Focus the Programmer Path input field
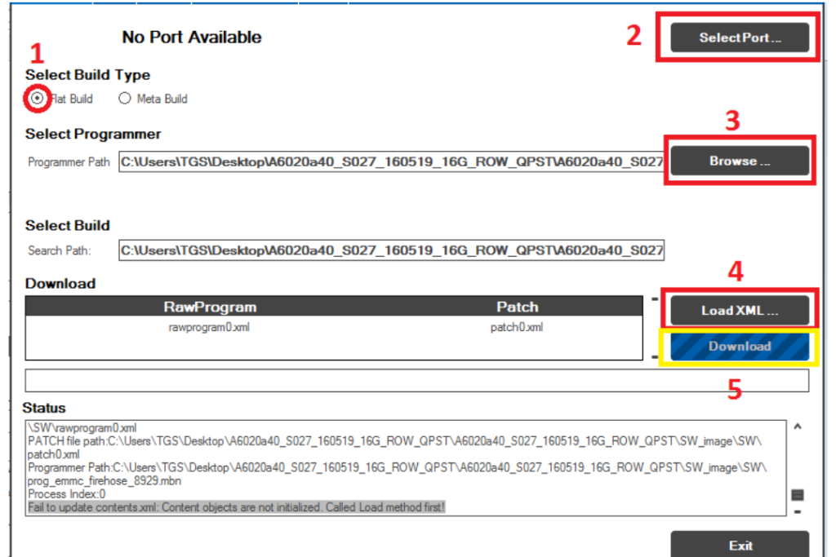Image resolution: width=836 pixels, height=557 pixels. [391, 162]
